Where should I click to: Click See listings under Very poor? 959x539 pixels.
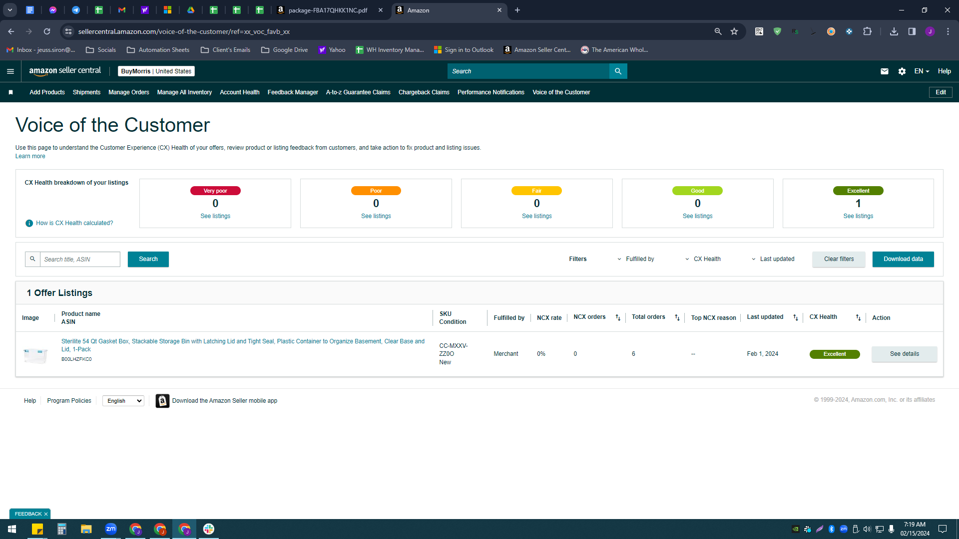pyautogui.click(x=215, y=216)
